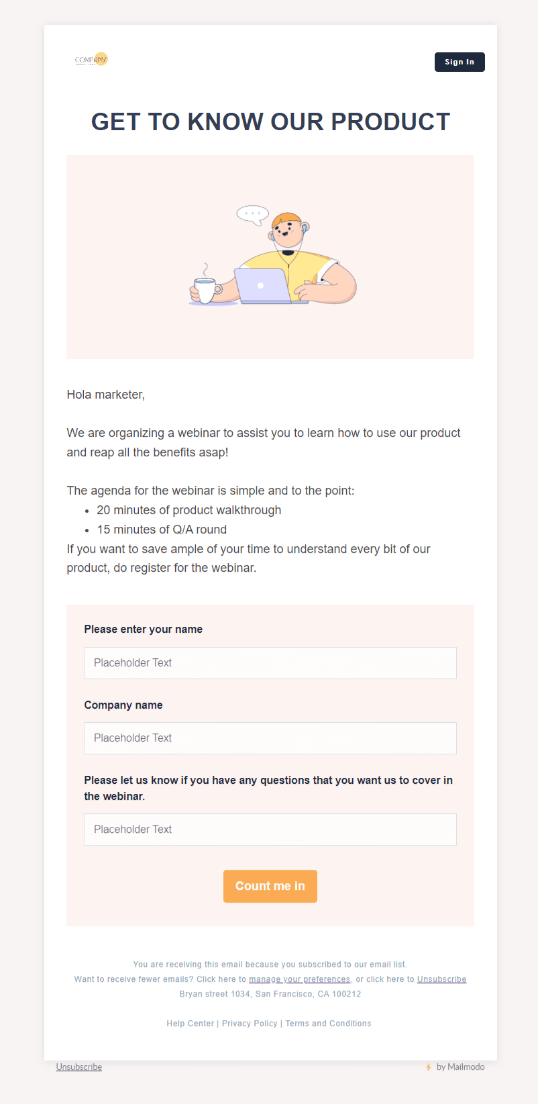Open the Terms and Conditions link
The image size is (538, 1104).
(x=328, y=1023)
